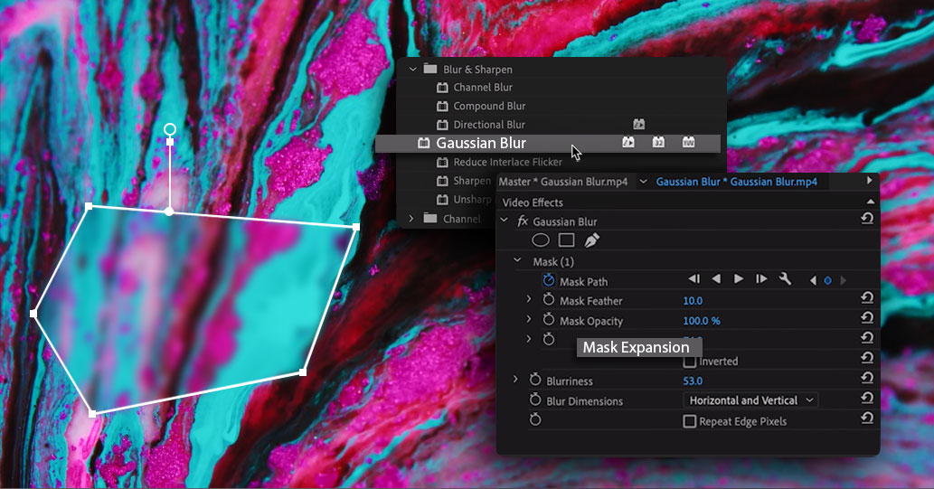This screenshot has height=489, width=934.
Task: Collapse the Mask (1) section
Action: pos(518,261)
